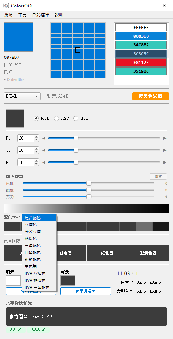Screen dimensions: 173x339
Task: Click the dark gray selected color swatch
Action: [15, 118]
